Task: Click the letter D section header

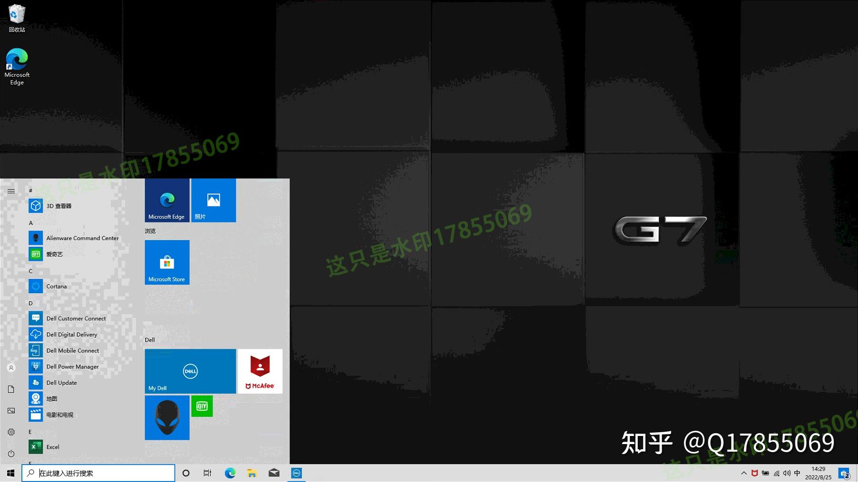Action: click(30, 303)
